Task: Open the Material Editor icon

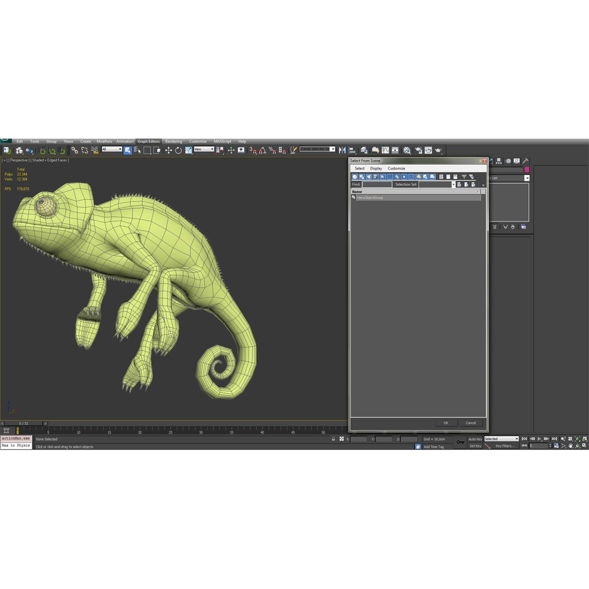Action: tap(407, 151)
